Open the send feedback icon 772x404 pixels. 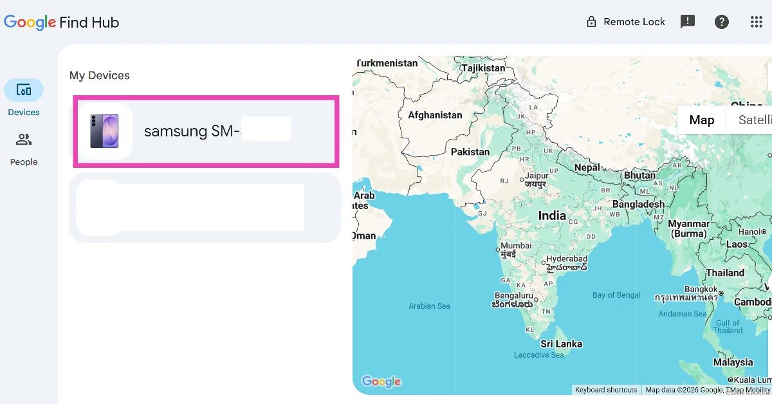688,22
